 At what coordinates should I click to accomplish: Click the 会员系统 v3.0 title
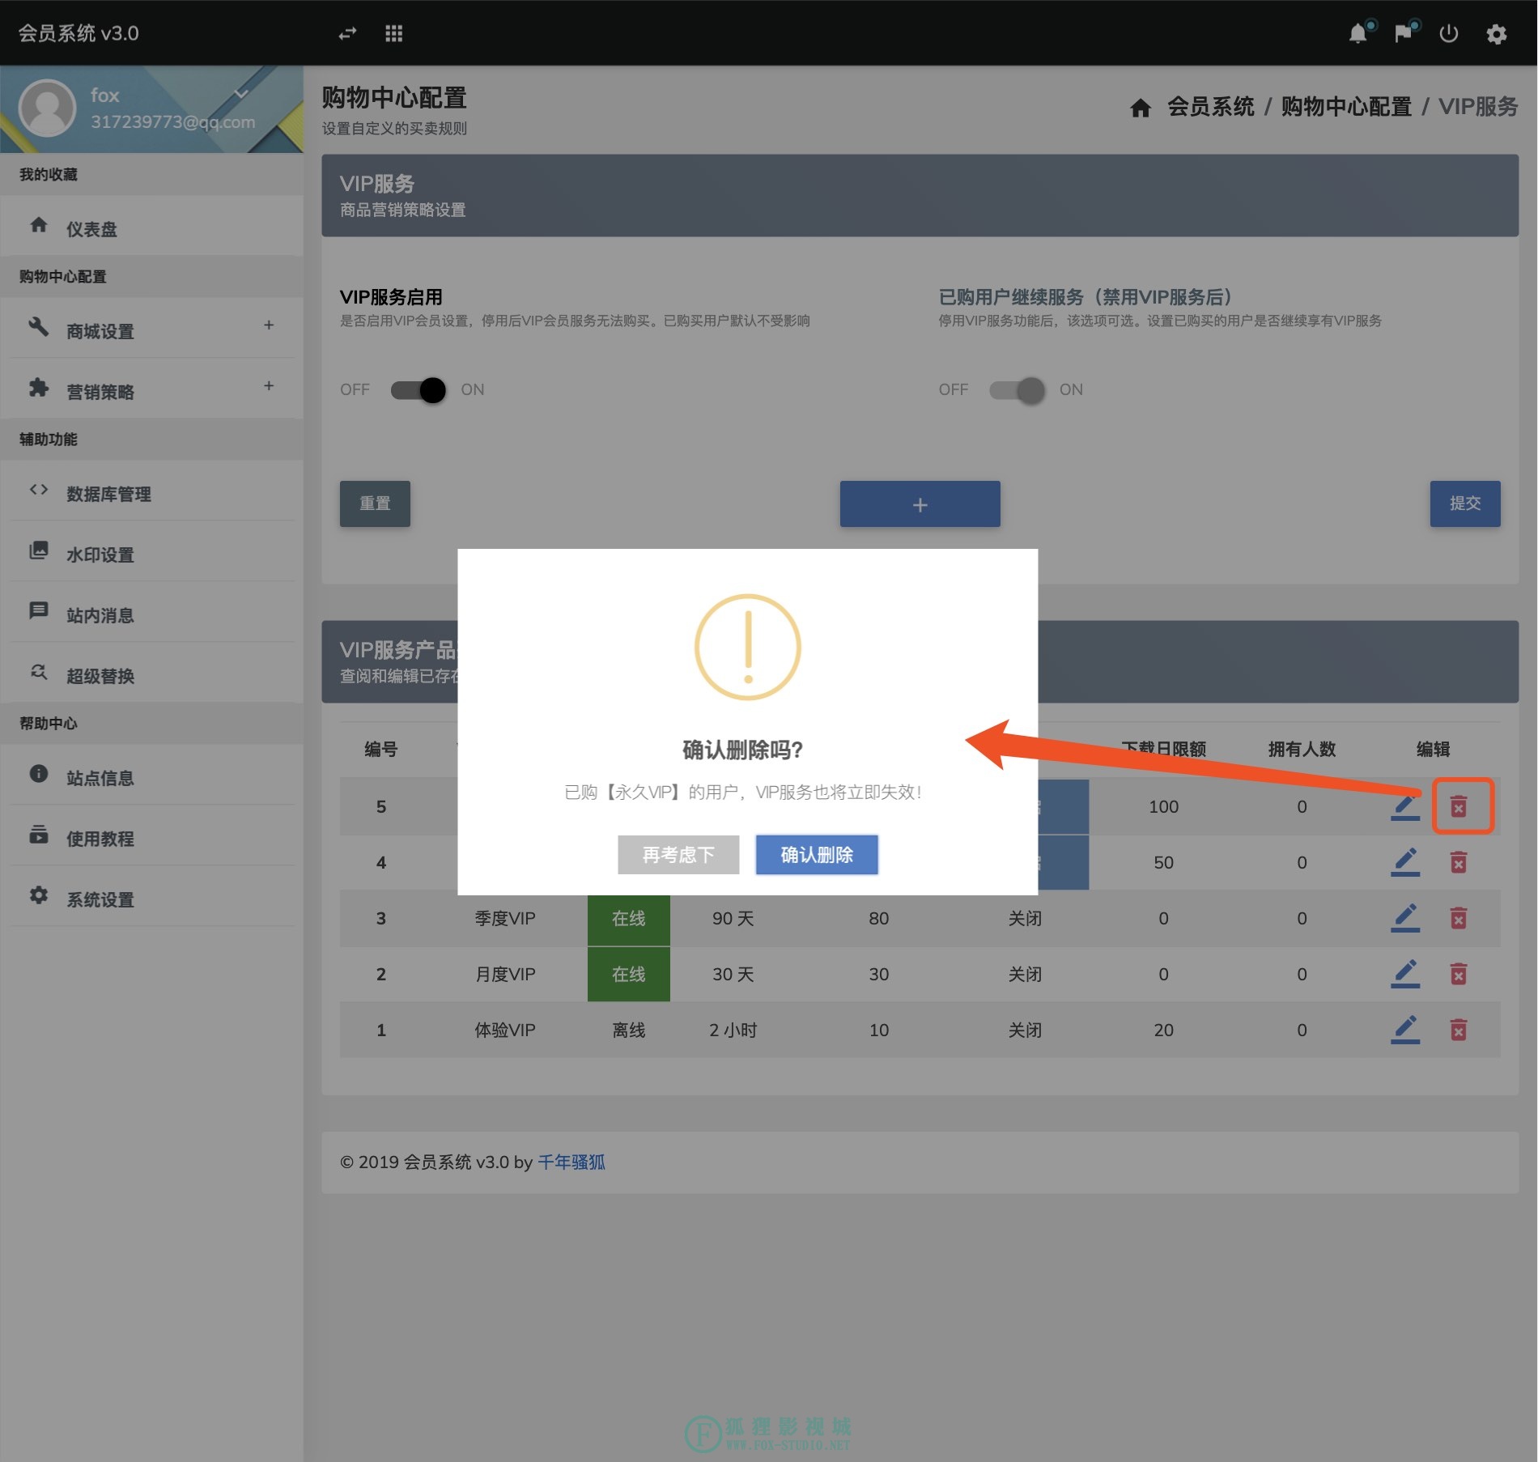point(79,33)
